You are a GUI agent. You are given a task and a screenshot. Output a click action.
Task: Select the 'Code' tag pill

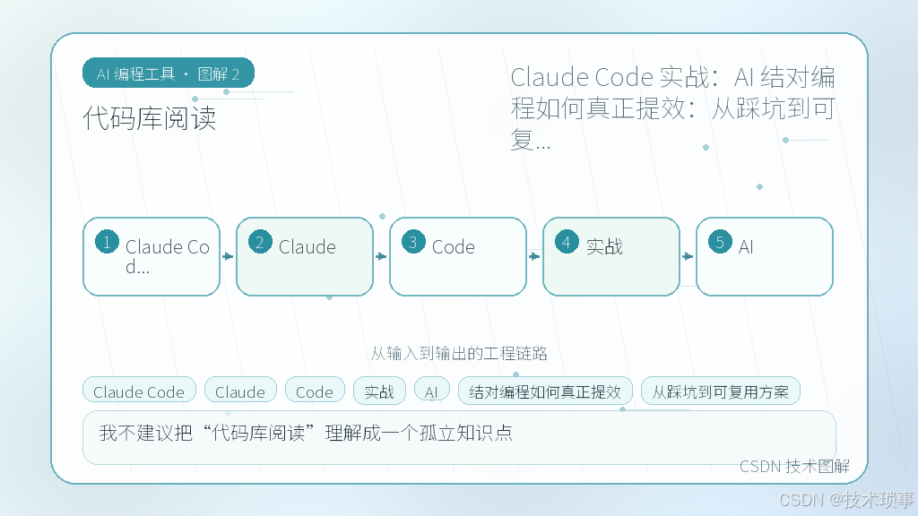315,391
